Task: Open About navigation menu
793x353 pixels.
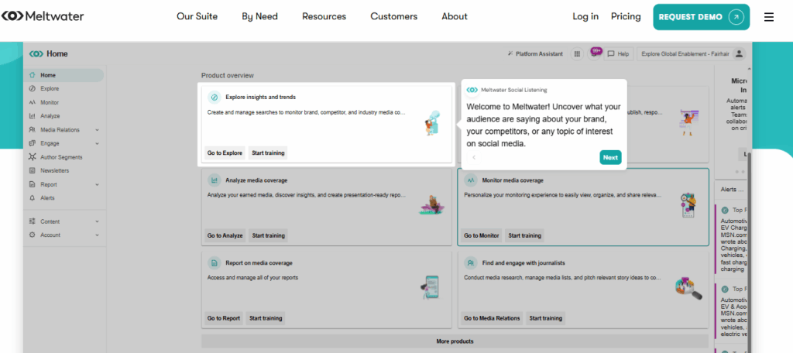Action: (455, 17)
